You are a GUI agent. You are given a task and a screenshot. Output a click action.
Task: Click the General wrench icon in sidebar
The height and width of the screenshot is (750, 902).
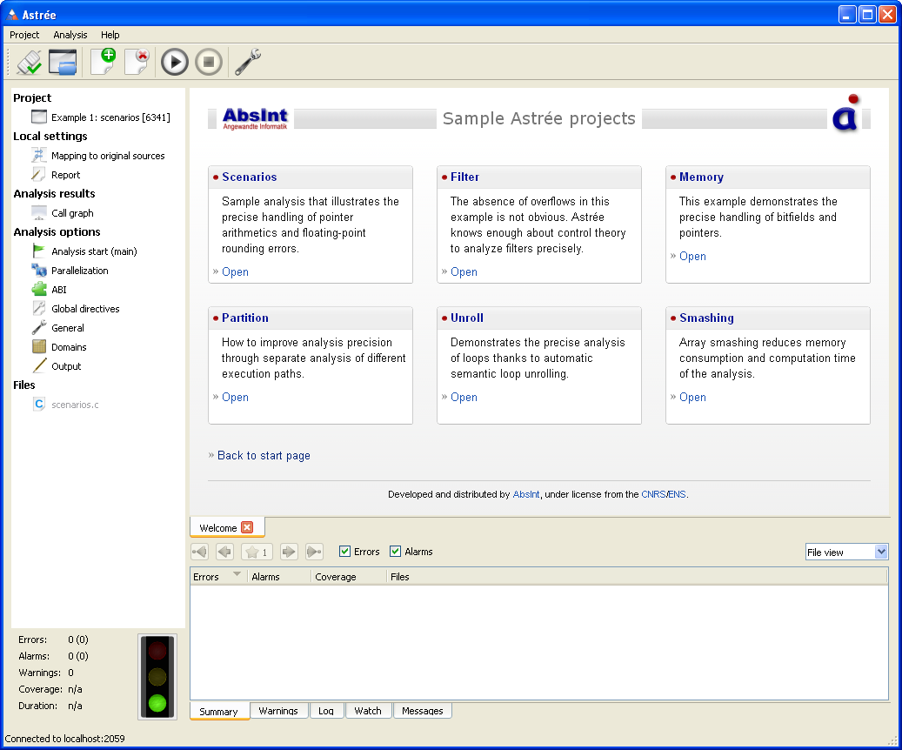click(39, 327)
